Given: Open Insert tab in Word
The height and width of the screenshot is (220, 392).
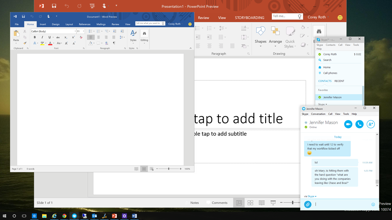Looking at the screenshot, I should coord(43,24).
